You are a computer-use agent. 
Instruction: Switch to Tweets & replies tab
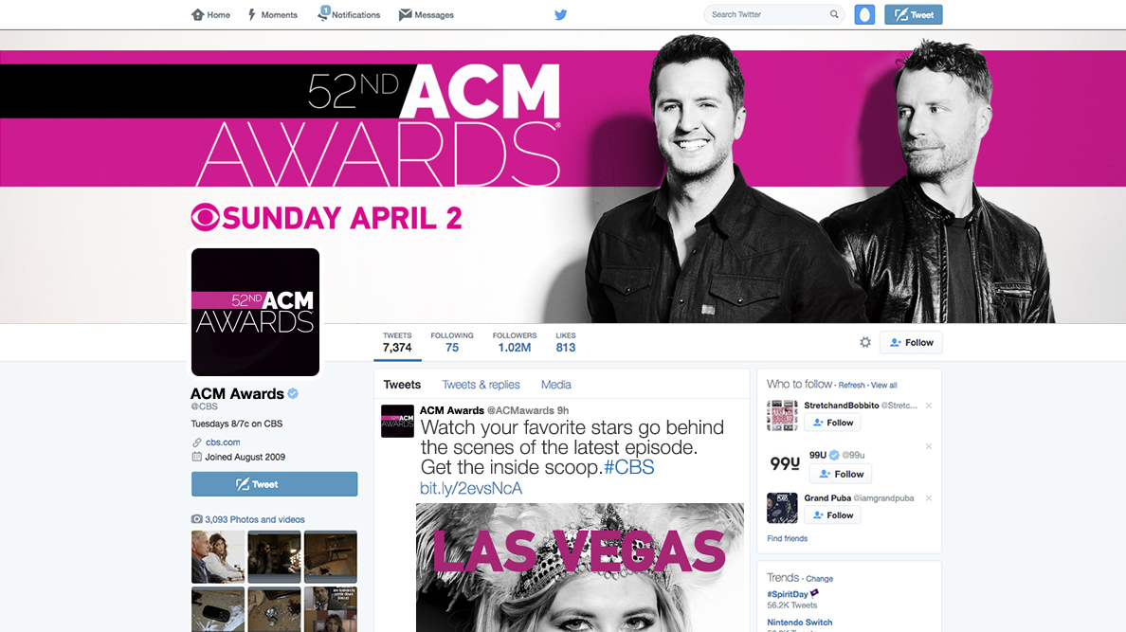tap(481, 385)
